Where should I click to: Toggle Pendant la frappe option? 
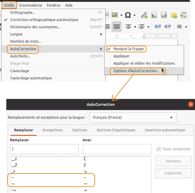[x=144, y=49]
